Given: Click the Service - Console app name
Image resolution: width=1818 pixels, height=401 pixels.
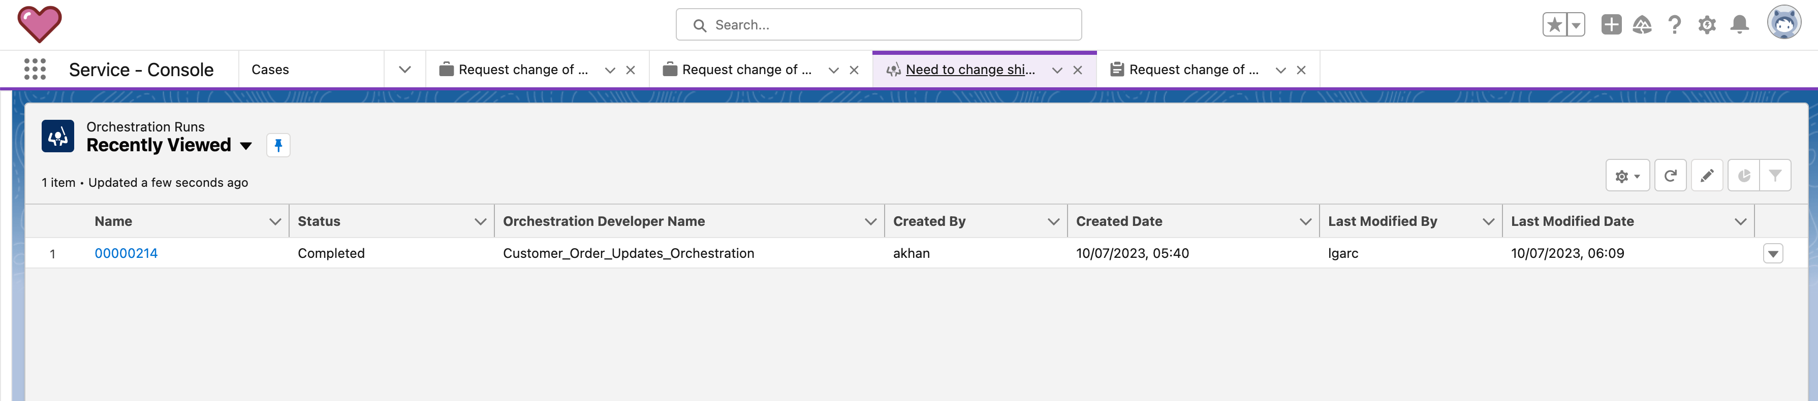Looking at the screenshot, I should (x=141, y=70).
